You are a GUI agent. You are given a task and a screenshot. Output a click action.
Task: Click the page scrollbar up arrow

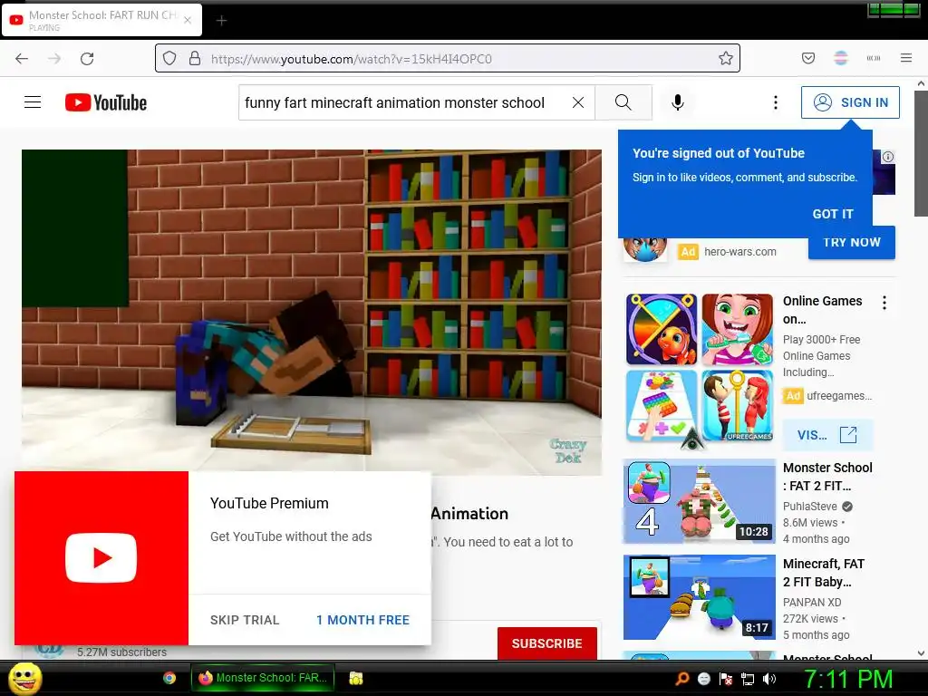pos(921,84)
